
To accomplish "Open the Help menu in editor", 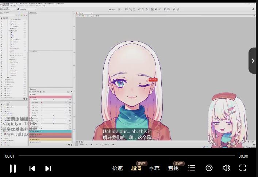I will coord(44,6).
